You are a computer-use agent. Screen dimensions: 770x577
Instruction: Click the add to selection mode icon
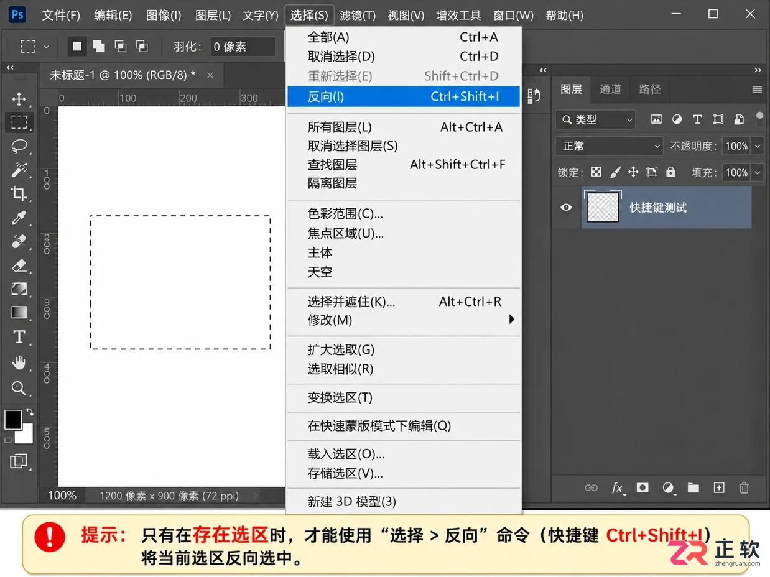(98, 46)
